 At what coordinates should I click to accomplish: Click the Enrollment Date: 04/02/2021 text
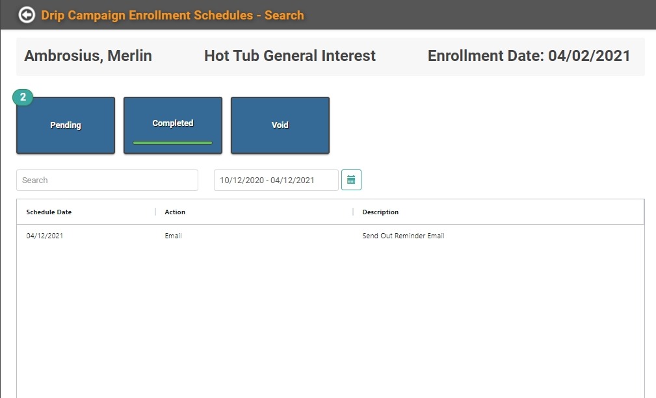click(529, 56)
